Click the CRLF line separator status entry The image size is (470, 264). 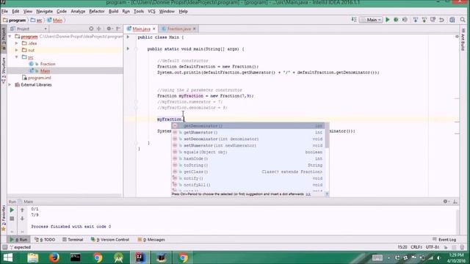click(x=416, y=247)
